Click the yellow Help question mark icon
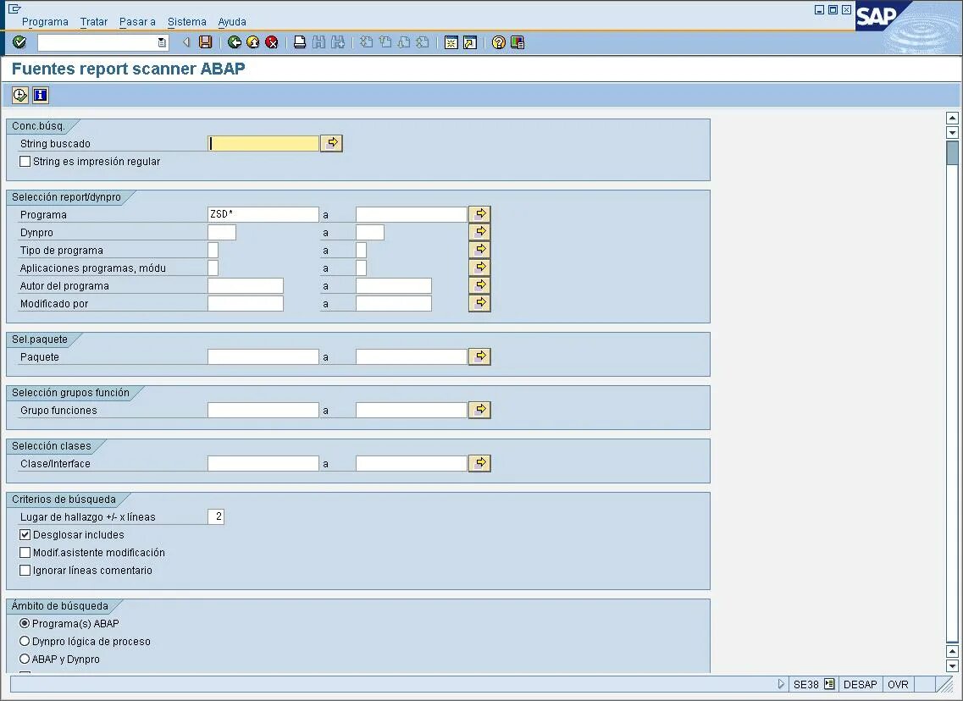963x701 pixels. 499,42
